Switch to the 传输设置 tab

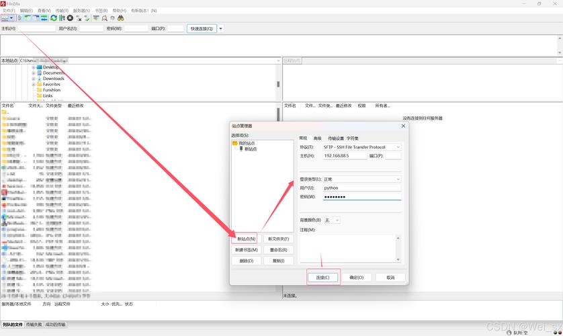(335, 138)
